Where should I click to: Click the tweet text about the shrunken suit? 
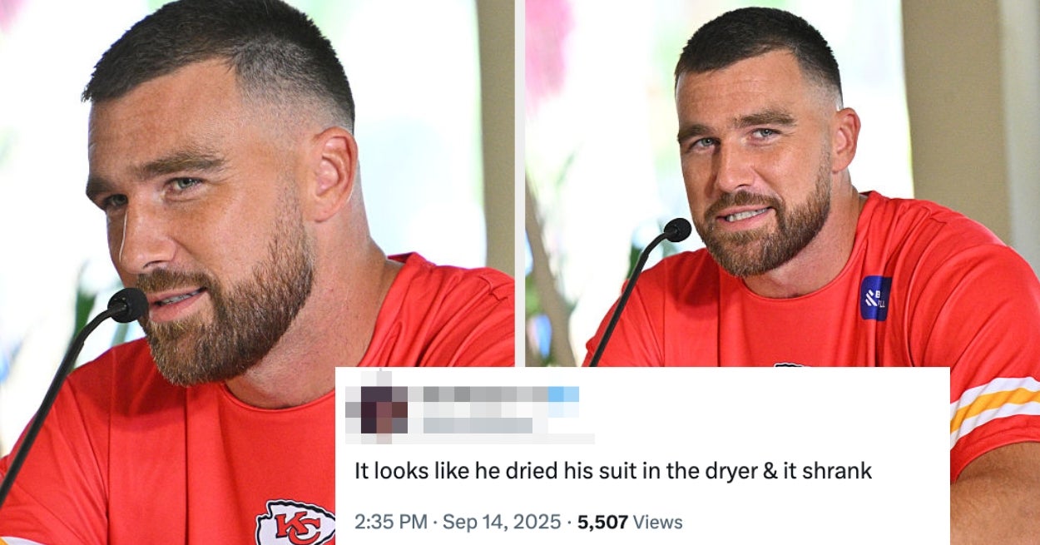613,471
